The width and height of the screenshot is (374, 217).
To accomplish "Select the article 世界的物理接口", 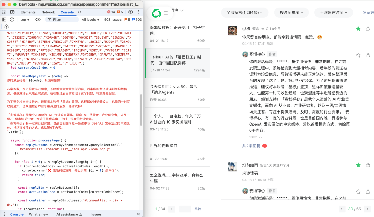I will click(177, 152).
